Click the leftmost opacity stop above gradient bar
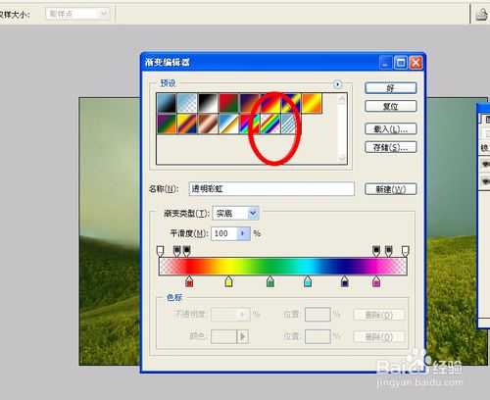The width and height of the screenshot is (490, 400). [160, 251]
